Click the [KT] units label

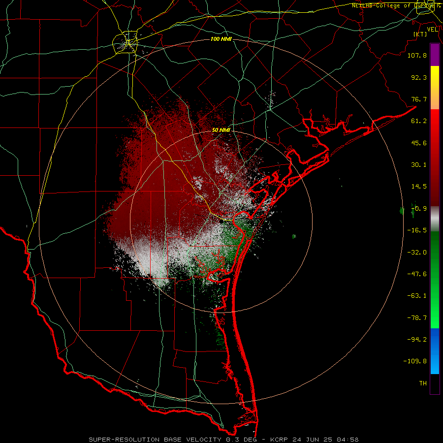coord(420,34)
